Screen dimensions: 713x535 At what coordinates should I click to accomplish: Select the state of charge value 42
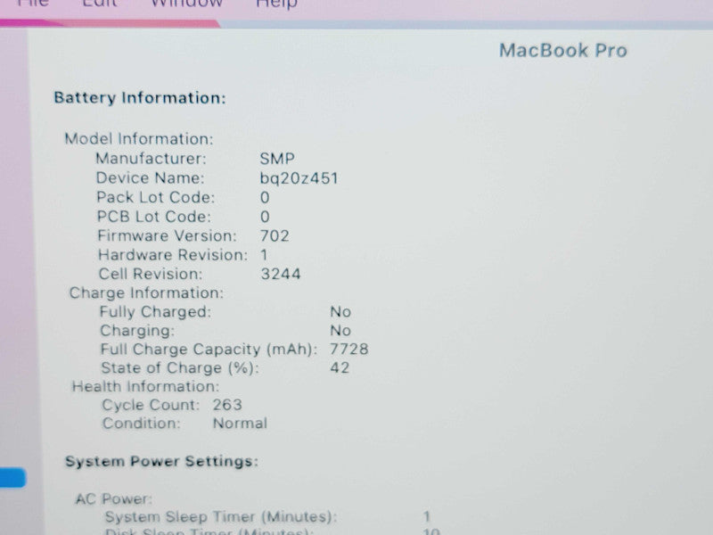340,368
